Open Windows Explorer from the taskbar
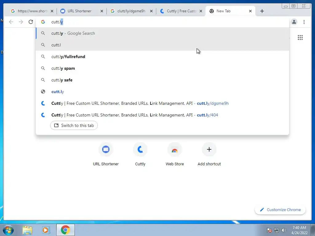The width and height of the screenshot is (315, 236). (x=27, y=230)
